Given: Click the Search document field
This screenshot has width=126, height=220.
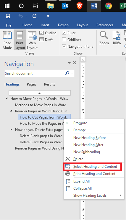Looking at the screenshot, I should [x=35, y=73].
